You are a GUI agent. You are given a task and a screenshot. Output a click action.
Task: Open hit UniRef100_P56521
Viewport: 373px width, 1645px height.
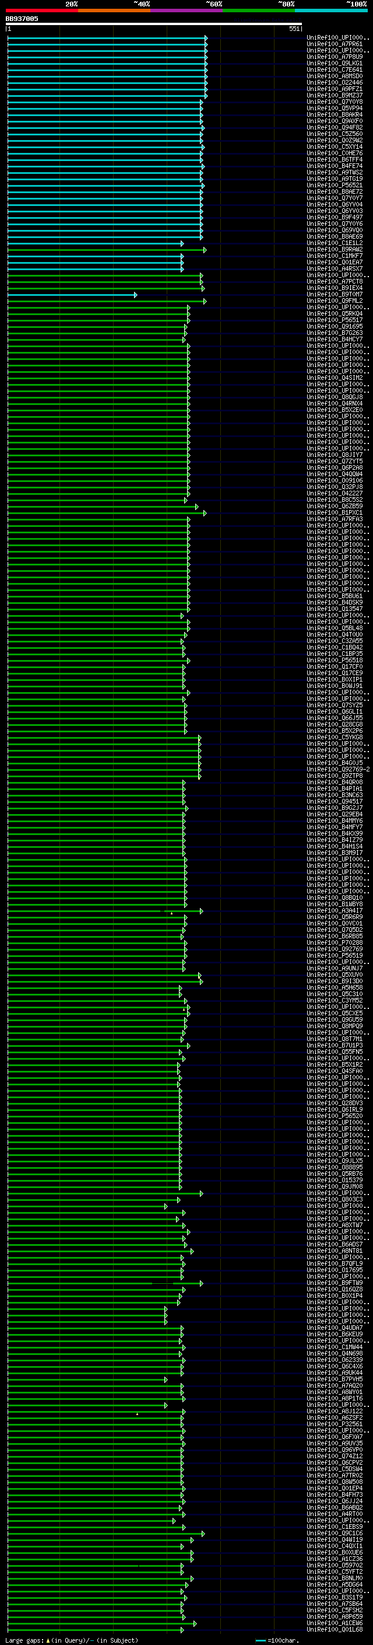pos(335,186)
